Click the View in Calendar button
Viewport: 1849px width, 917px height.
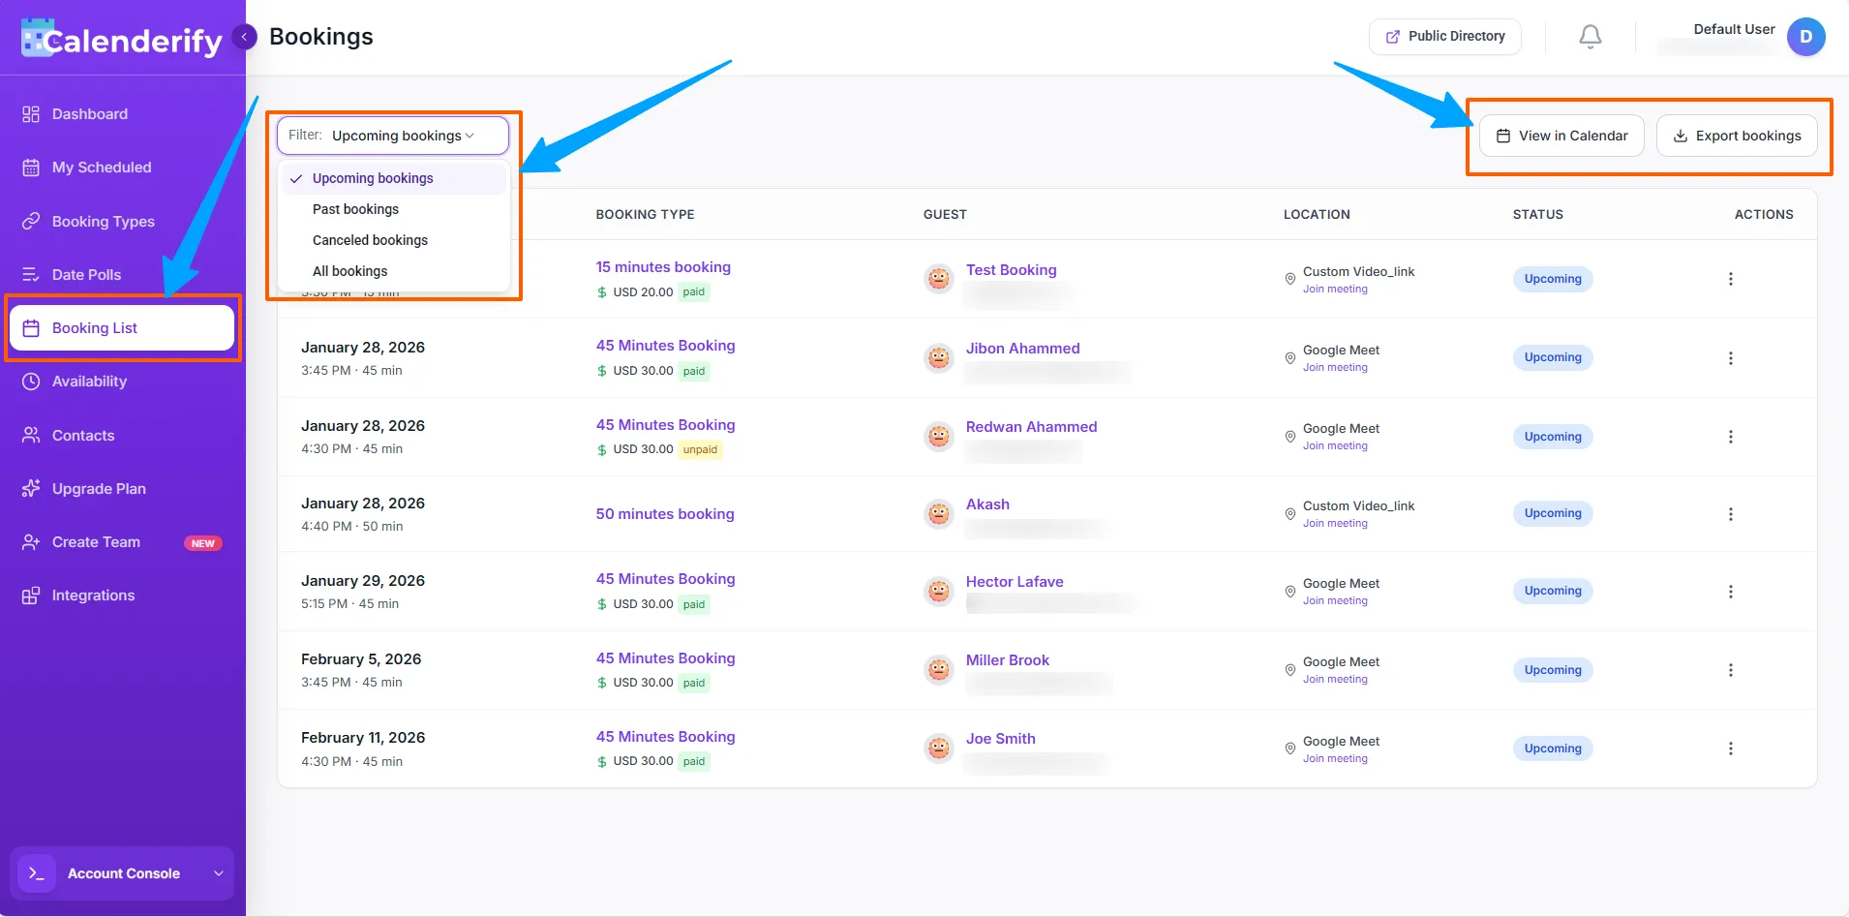[1561, 136]
